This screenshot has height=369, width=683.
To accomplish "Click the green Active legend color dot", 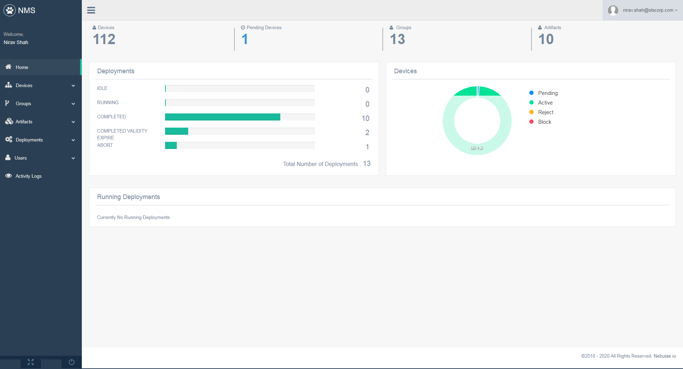I will click(x=531, y=102).
